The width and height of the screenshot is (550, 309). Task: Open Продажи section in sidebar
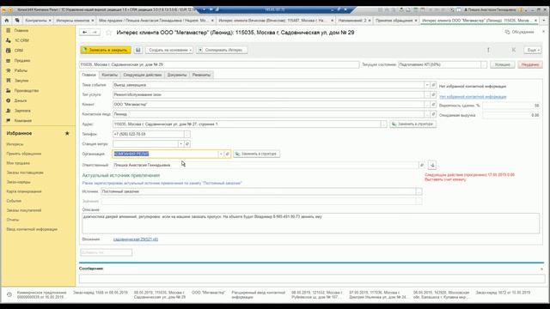(x=22, y=61)
